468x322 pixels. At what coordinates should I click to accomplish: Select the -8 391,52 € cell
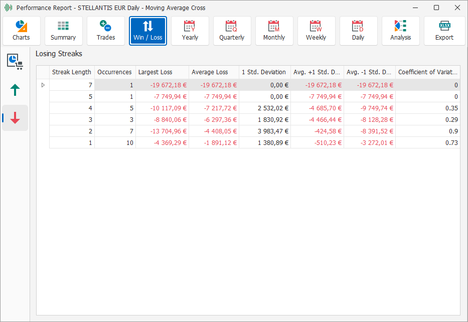370,131
